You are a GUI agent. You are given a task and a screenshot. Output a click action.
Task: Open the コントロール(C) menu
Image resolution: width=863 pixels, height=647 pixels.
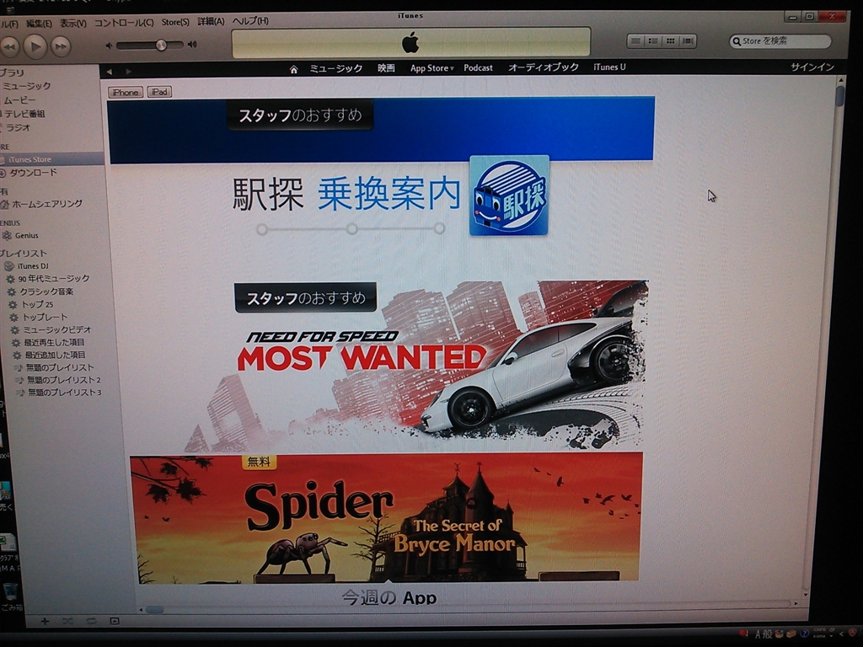click(x=124, y=23)
